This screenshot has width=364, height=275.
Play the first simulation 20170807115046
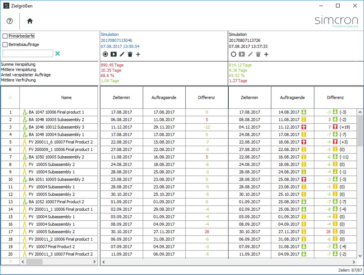click(x=114, y=54)
